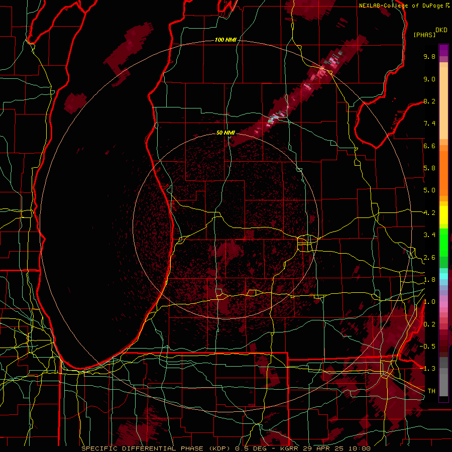Image resolution: width=452 pixels, height=452 pixels.
Task: Select the 7.4 value on the color scale
Action: click(x=429, y=124)
